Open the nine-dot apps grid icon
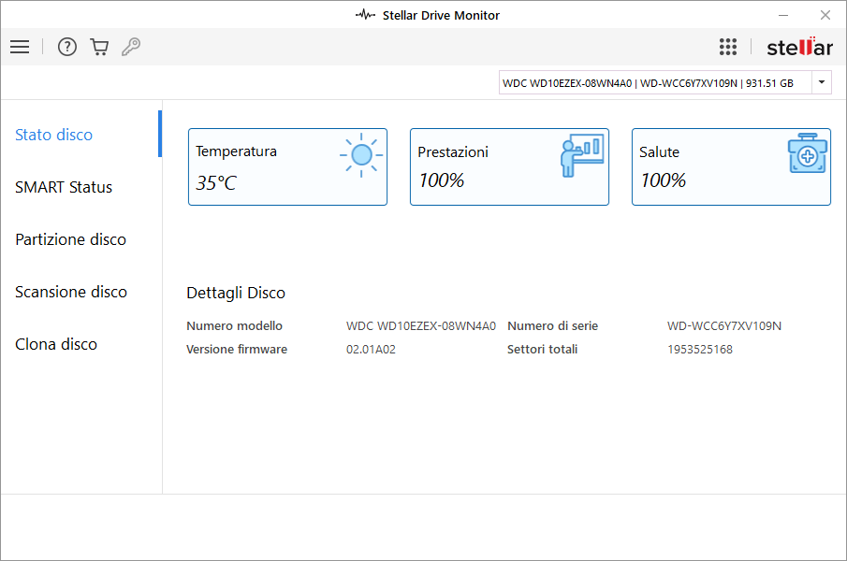This screenshot has width=847, height=561. (x=728, y=47)
